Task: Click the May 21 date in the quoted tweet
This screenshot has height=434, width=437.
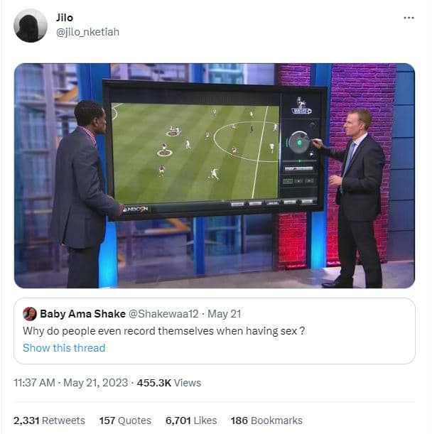Action: pyautogui.click(x=225, y=314)
